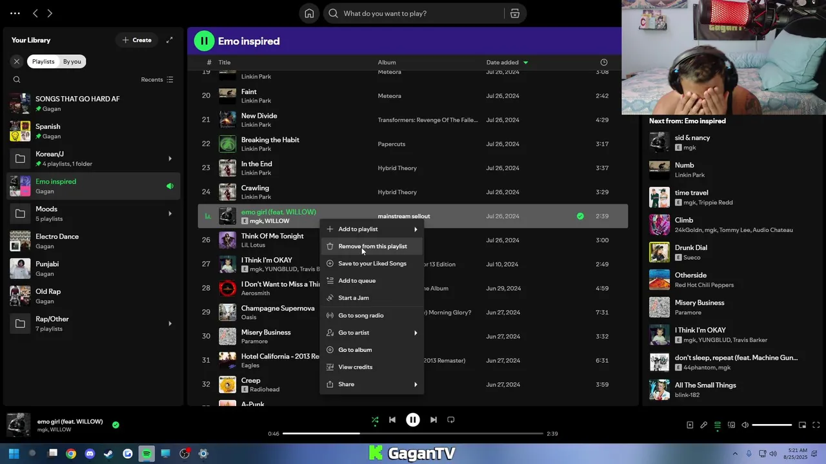Select the Breaking the Habit track row
The height and width of the screenshot is (464, 826).
[x=412, y=144]
